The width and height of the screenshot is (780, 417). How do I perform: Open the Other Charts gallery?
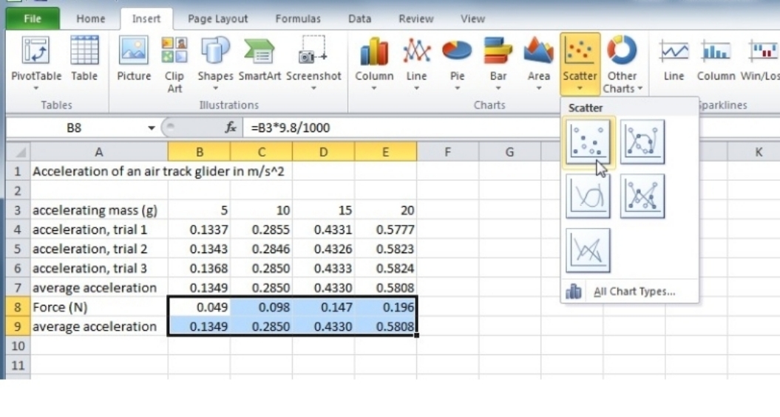[x=623, y=63]
